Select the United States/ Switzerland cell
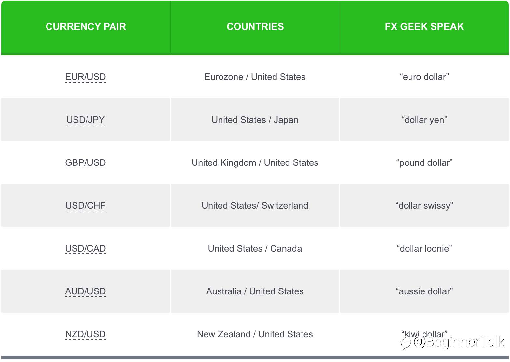This screenshot has height=362, width=510. [255, 206]
